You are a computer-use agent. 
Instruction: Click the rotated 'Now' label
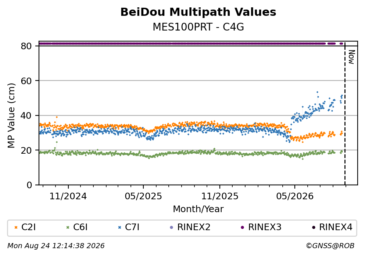(x=351, y=57)
